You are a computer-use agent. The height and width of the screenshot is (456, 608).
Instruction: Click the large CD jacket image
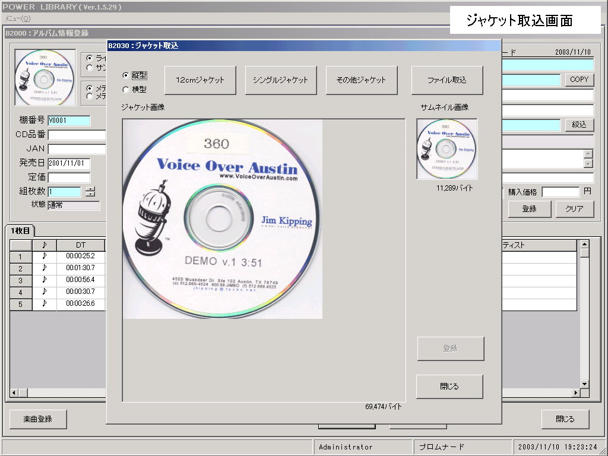223,219
